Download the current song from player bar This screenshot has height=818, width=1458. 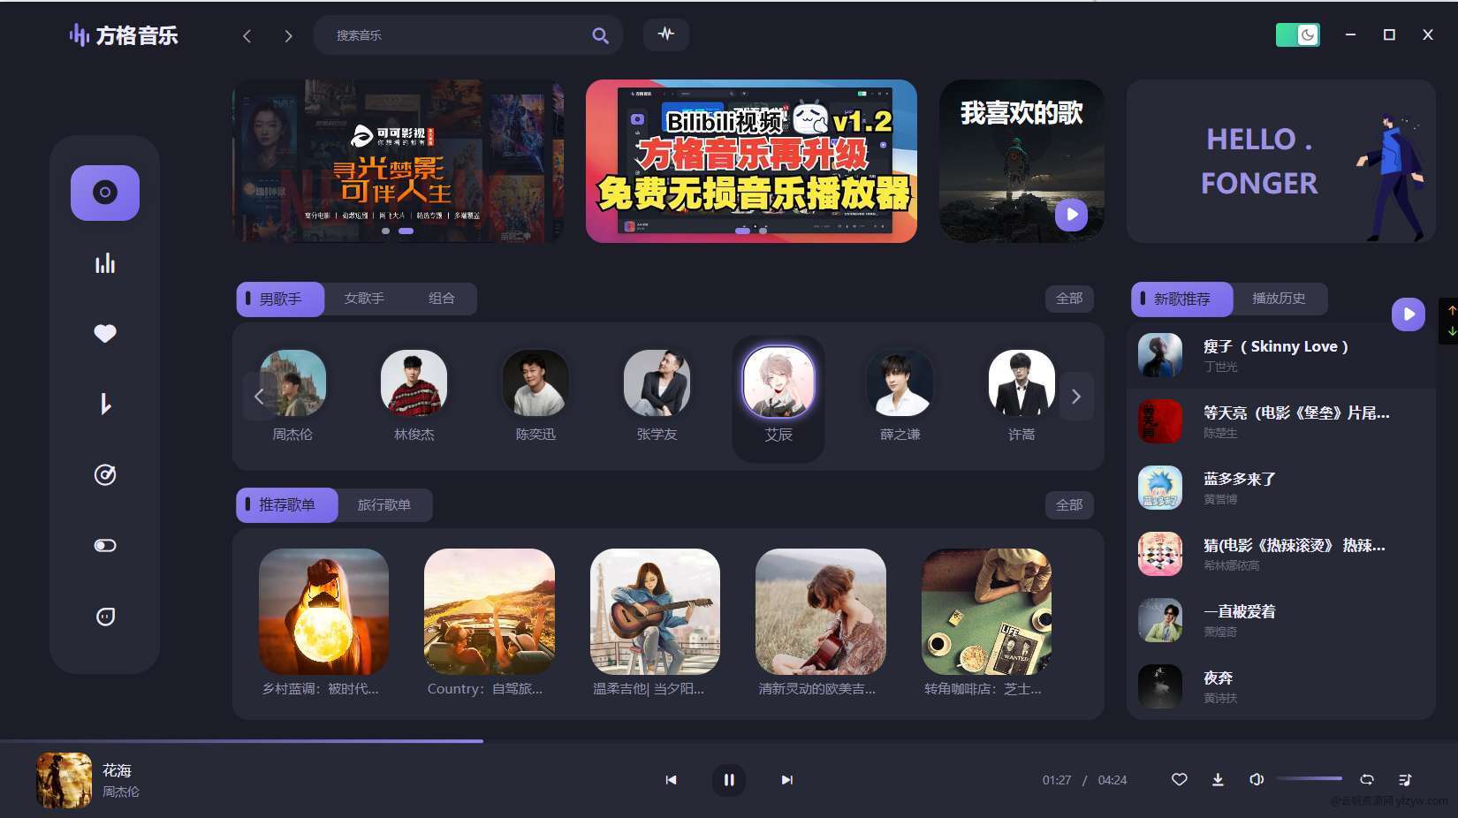pos(1218,779)
